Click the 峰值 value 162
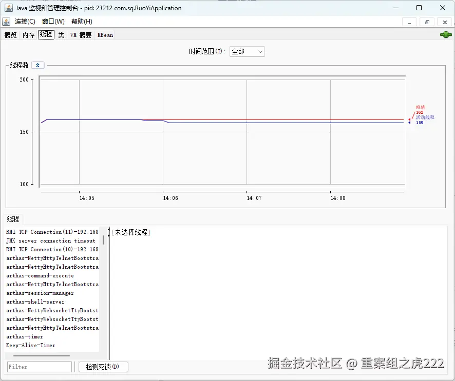 (x=420, y=112)
